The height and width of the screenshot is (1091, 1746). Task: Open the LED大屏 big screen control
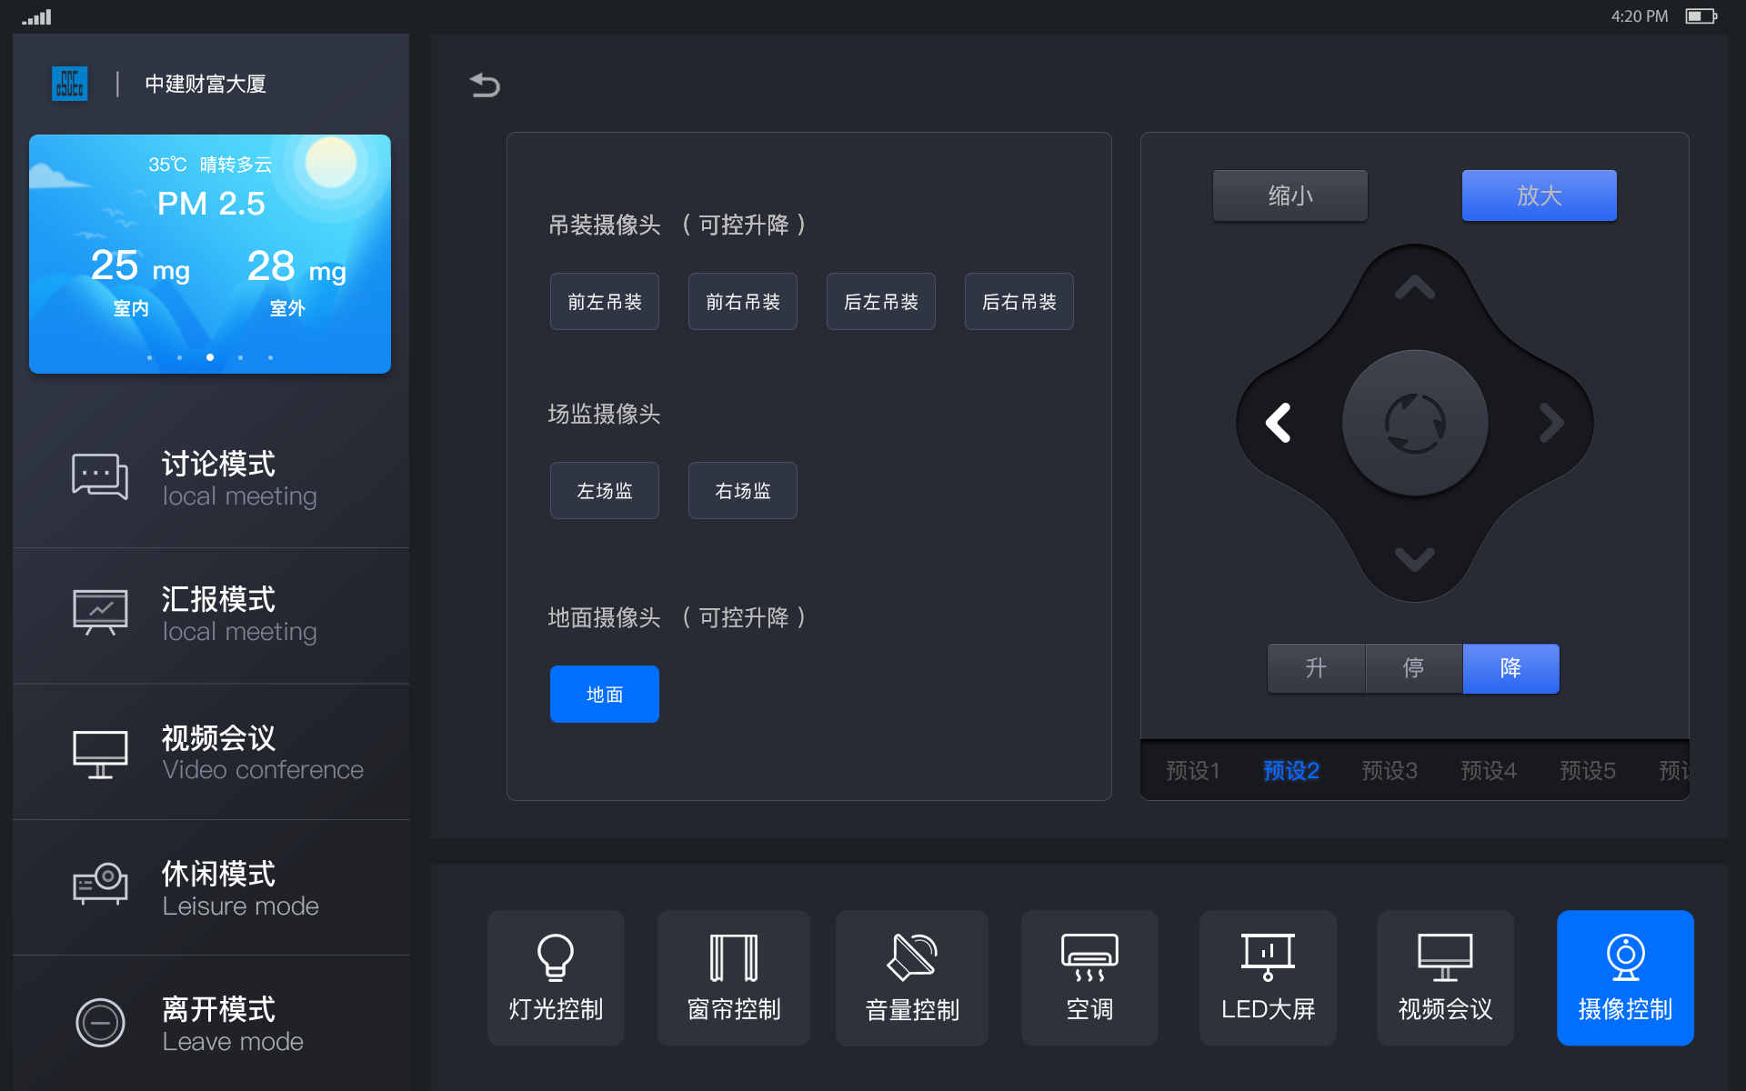click(1267, 978)
